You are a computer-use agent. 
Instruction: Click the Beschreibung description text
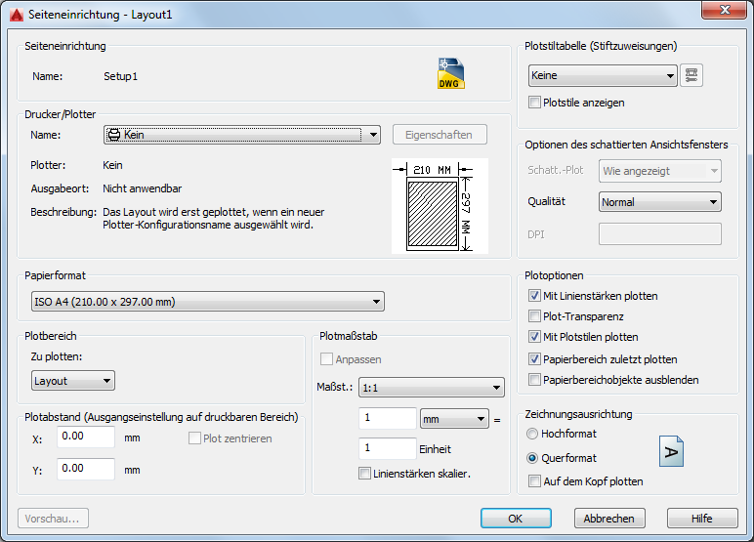pos(214,219)
